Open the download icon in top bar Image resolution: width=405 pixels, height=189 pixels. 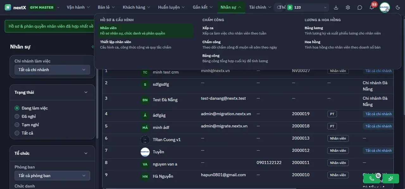[336, 7]
